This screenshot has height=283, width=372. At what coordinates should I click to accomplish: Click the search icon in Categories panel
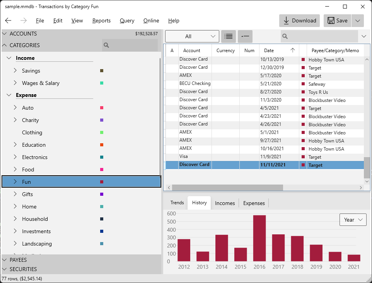(107, 45)
